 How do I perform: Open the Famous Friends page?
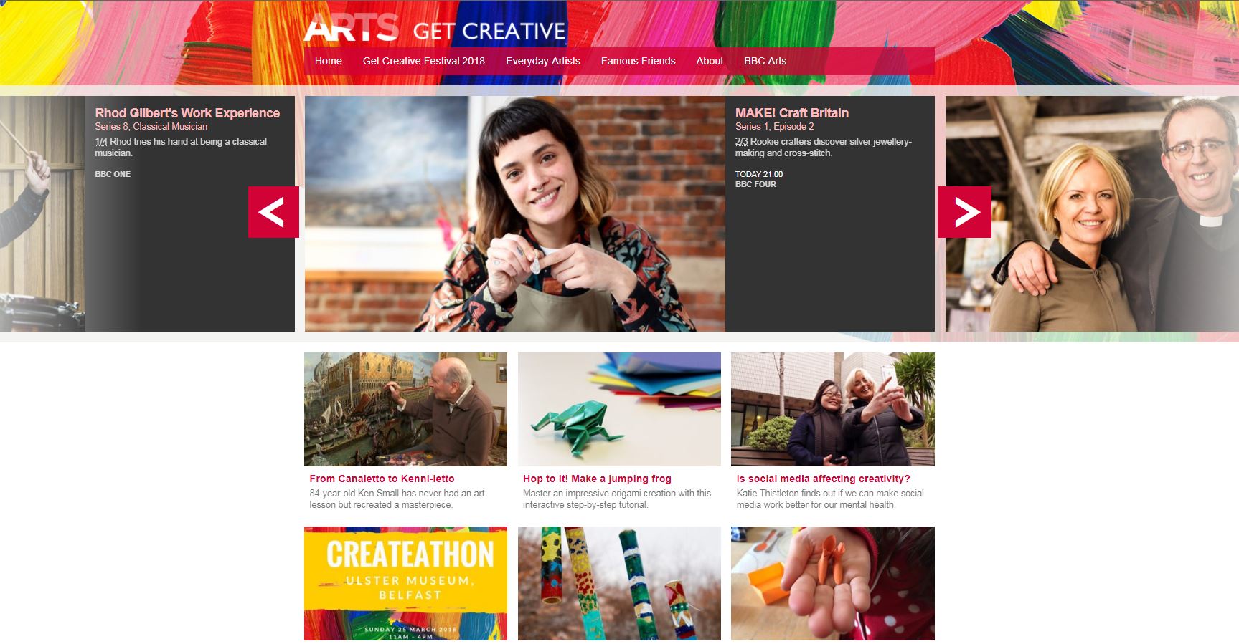coord(639,61)
